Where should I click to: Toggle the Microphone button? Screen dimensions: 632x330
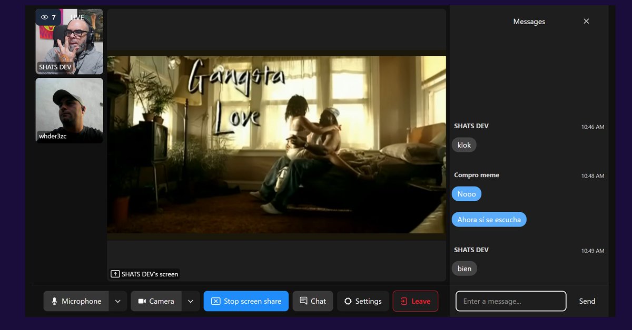pos(76,301)
